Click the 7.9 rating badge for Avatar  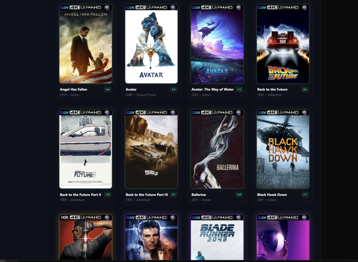click(173, 89)
